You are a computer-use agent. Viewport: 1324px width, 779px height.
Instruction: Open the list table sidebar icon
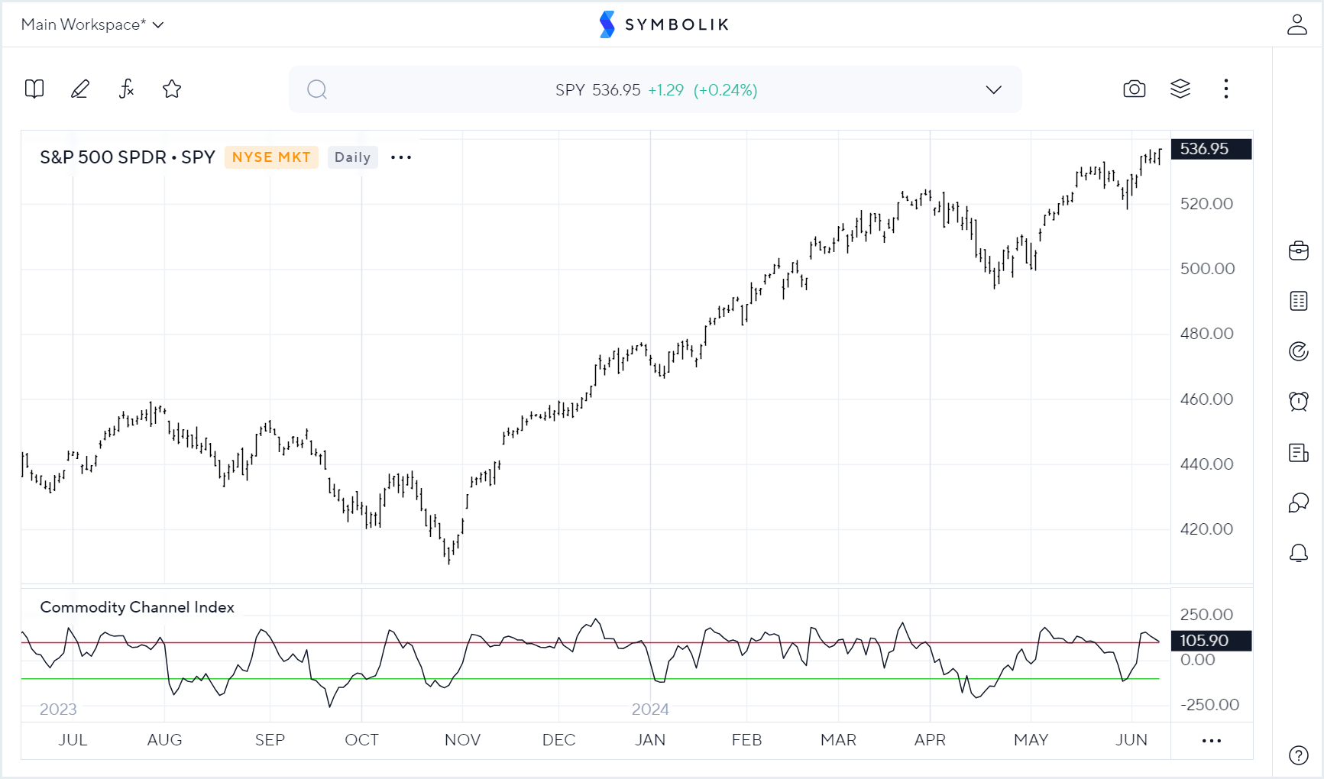[1299, 301]
